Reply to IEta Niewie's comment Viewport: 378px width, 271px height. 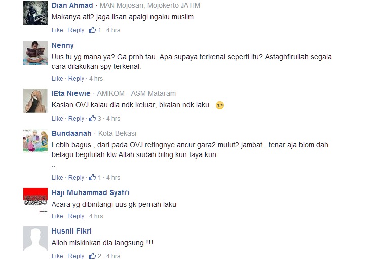click(76, 119)
